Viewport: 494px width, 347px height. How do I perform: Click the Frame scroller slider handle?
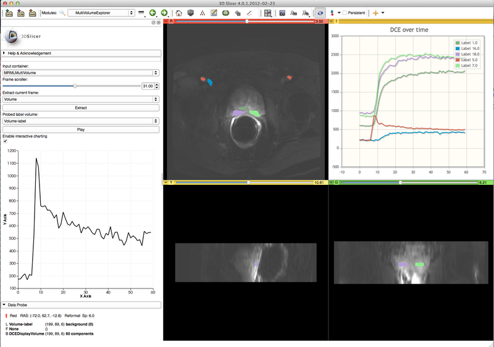coord(75,86)
